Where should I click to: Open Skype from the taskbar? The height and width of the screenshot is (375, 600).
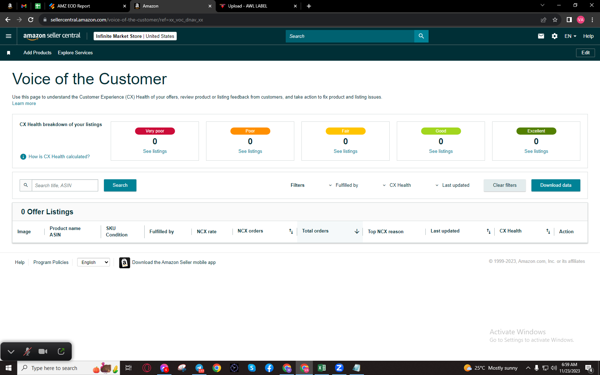pyautogui.click(x=252, y=368)
